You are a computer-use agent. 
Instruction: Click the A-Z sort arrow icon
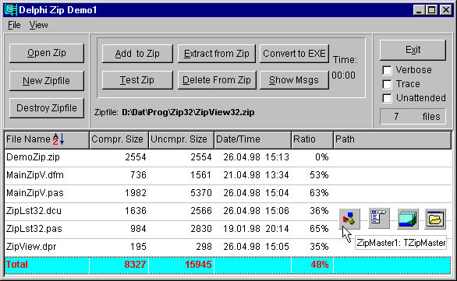(x=58, y=139)
